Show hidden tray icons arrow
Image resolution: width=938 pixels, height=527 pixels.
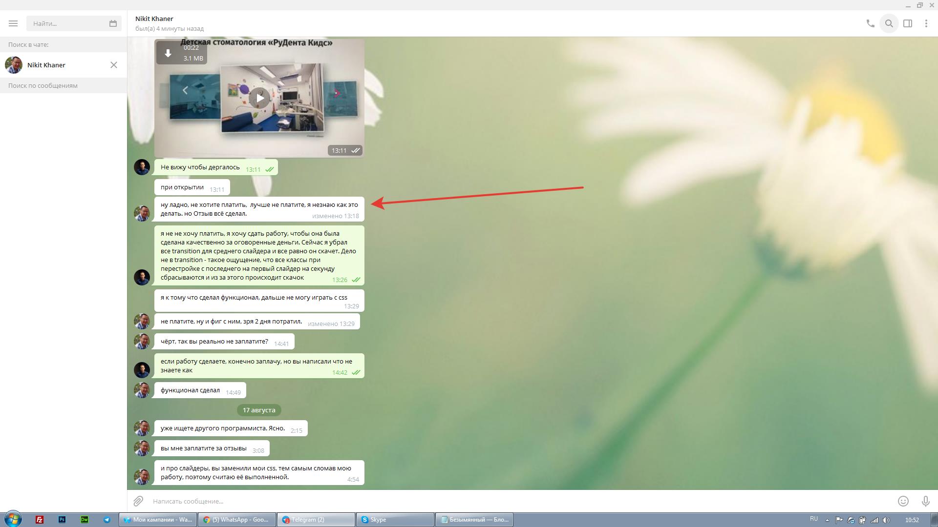[827, 520]
